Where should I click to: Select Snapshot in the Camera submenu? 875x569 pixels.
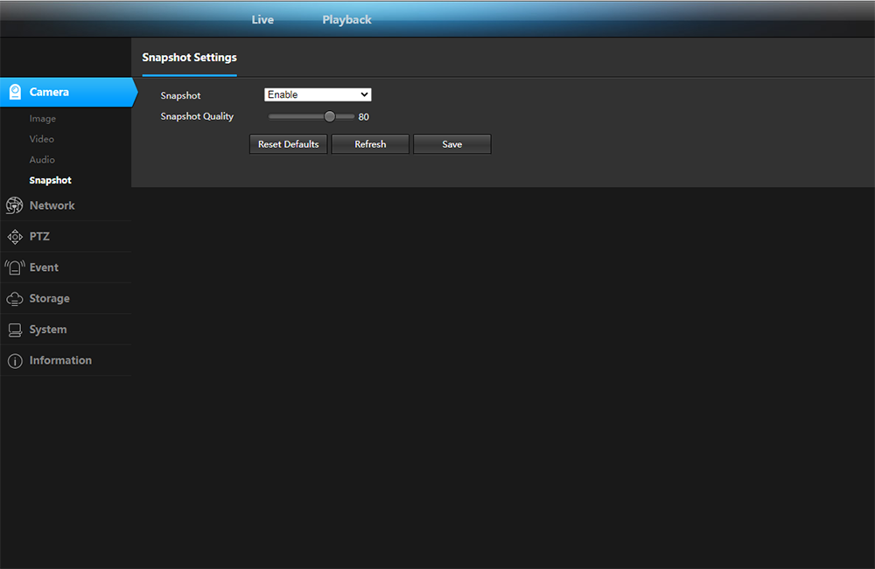50,180
